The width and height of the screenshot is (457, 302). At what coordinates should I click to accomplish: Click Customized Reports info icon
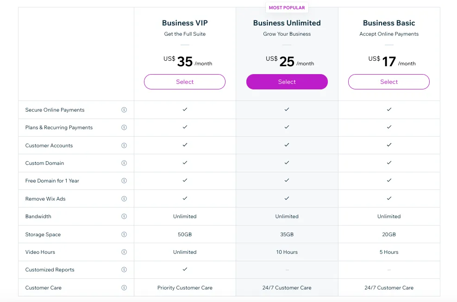click(124, 270)
